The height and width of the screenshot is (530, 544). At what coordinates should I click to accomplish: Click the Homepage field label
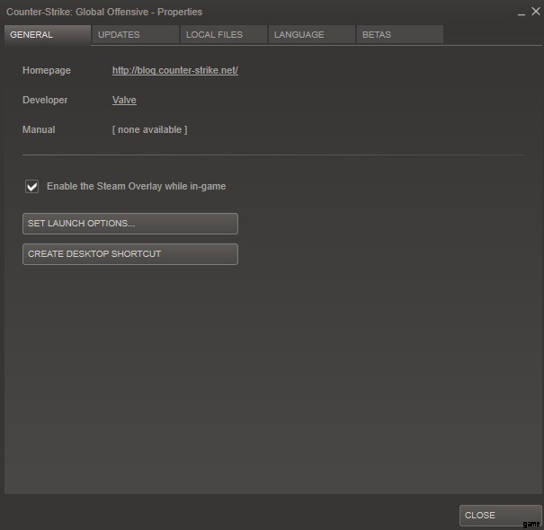[x=46, y=70]
